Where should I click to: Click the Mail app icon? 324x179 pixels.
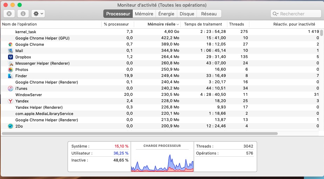coord(10,51)
